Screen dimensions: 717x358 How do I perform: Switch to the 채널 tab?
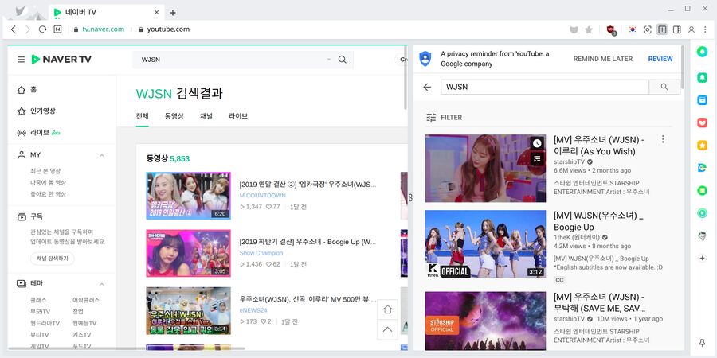pyautogui.click(x=206, y=116)
